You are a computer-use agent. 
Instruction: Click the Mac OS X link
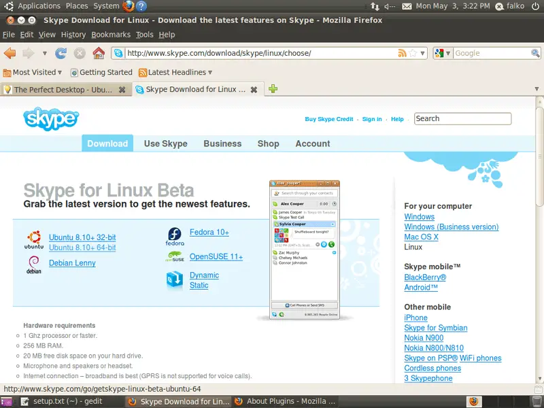[x=421, y=237]
